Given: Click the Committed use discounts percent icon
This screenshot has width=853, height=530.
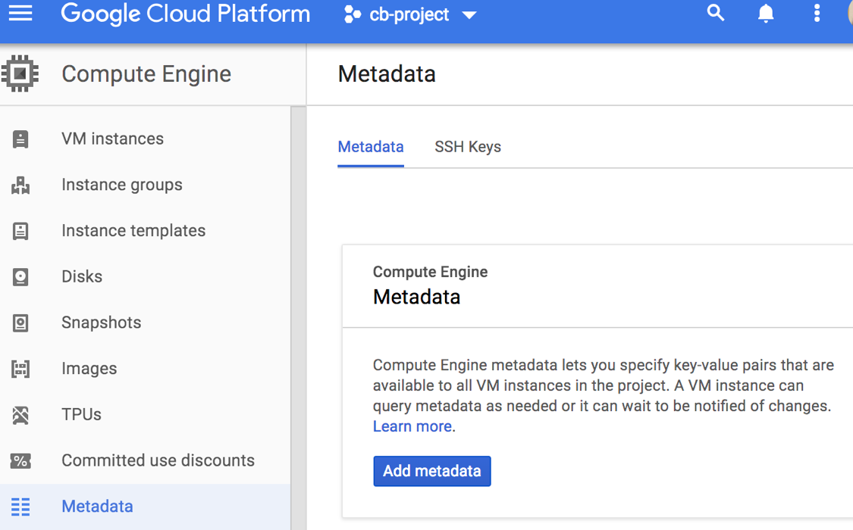Looking at the screenshot, I should coord(20,461).
